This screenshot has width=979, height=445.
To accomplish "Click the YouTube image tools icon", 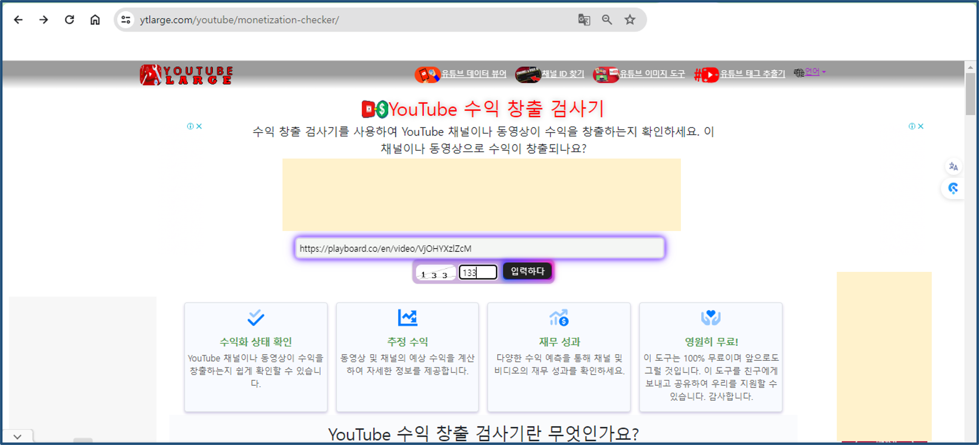I will click(605, 74).
